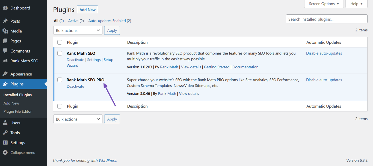Image resolution: width=373 pixels, height=166 pixels.
Task: Click the top Apply button
Action: tap(112, 30)
